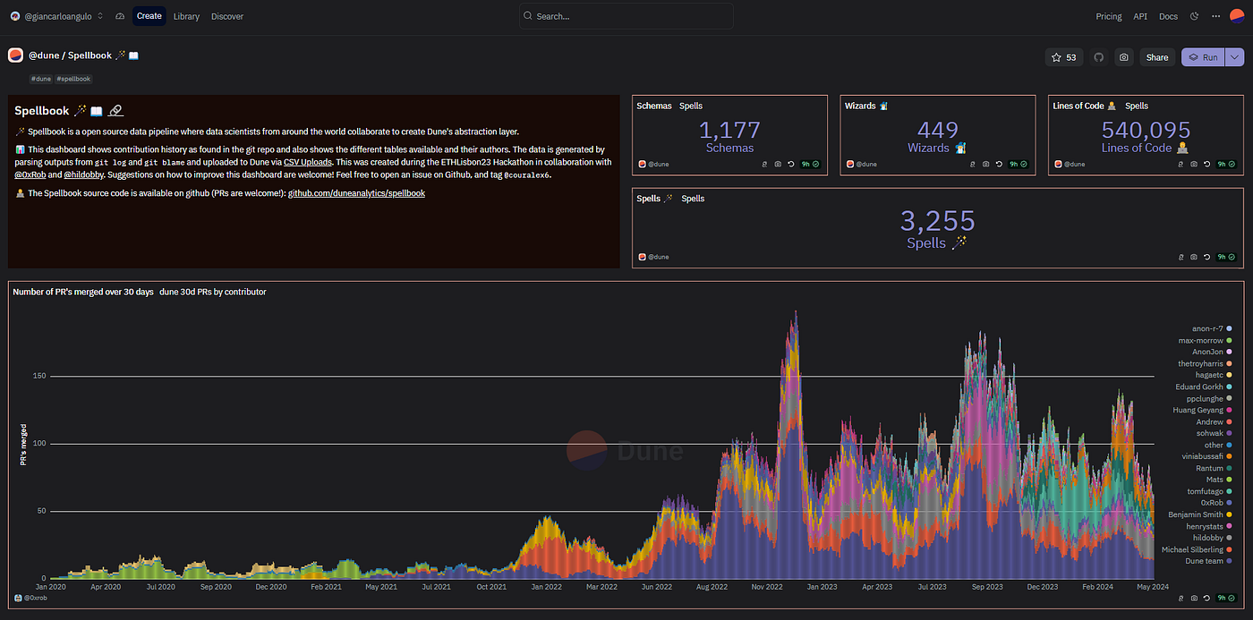Open the Lines of Code widget title
This screenshot has width=1253, height=620.
pyautogui.click(x=1084, y=106)
